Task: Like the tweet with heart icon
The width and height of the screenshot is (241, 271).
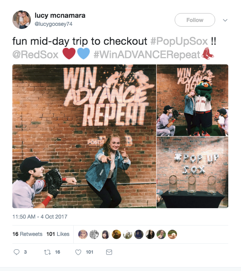Action: [x=78, y=252]
